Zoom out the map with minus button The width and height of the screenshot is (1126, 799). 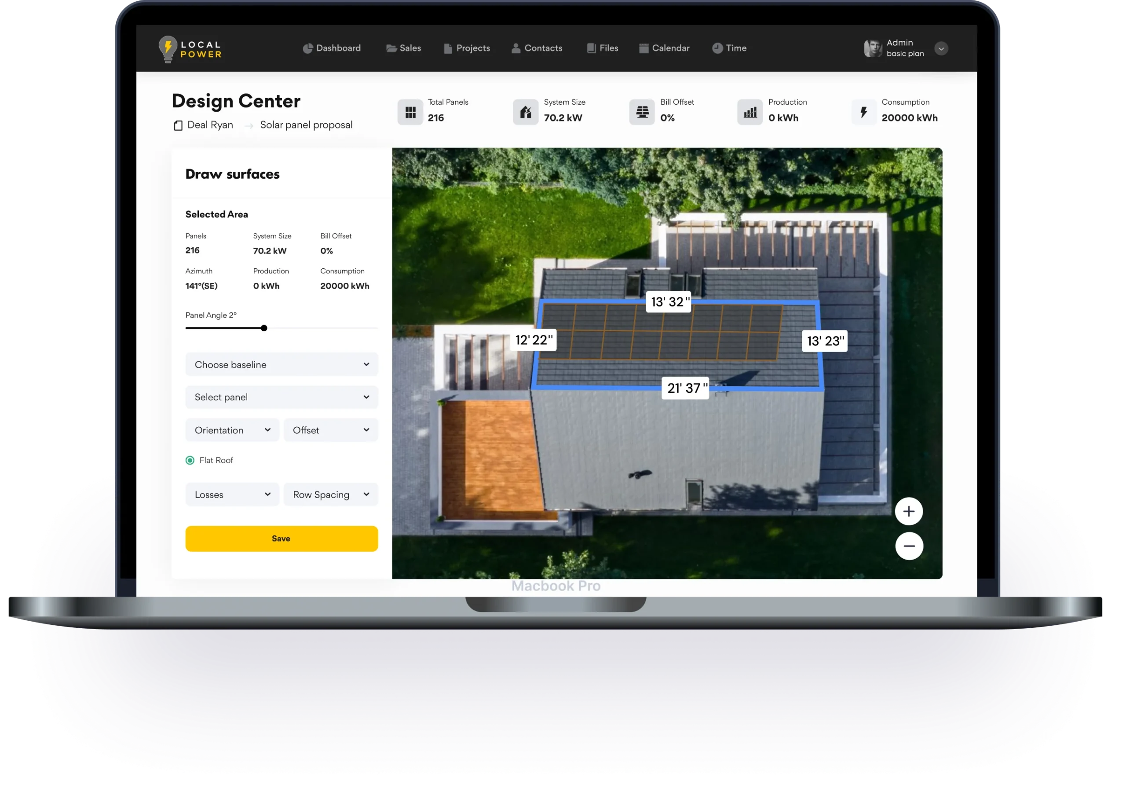coord(909,546)
